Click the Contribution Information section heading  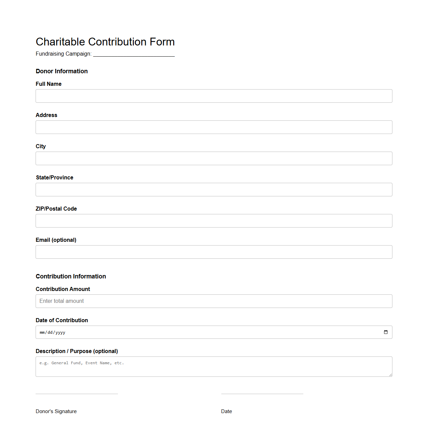coord(71,276)
